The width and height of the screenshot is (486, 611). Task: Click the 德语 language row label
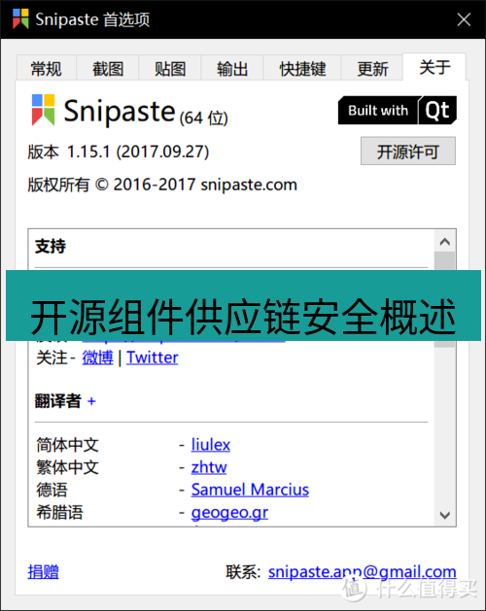click(x=52, y=490)
